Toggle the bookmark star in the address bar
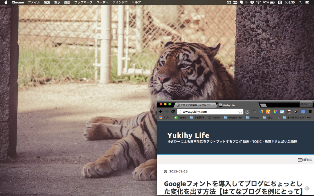 pos(240,111)
